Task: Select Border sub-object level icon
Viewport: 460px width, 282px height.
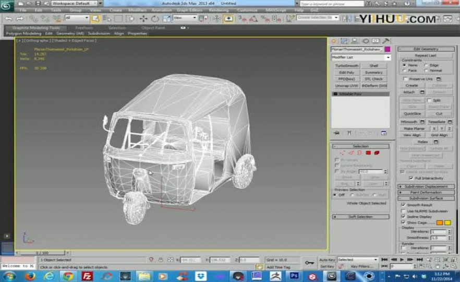Action: pyautogui.click(x=359, y=152)
